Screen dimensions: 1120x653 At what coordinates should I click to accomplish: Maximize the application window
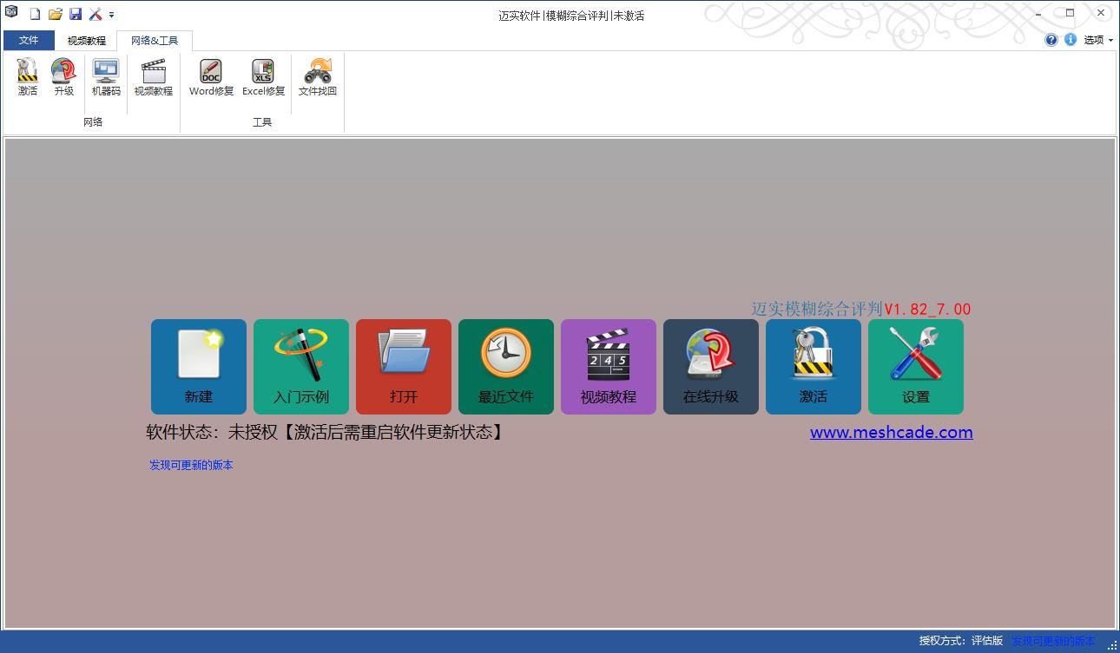(1070, 13)
